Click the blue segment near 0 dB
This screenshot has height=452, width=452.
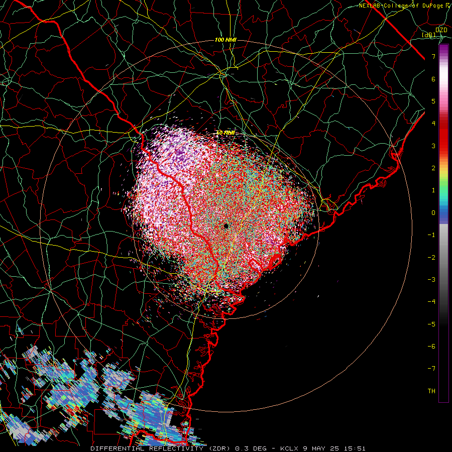click(443, 213)
